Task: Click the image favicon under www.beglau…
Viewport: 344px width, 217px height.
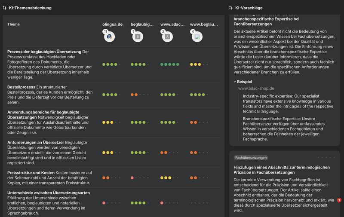Action: pyautogui.click(x=197, y=37)
